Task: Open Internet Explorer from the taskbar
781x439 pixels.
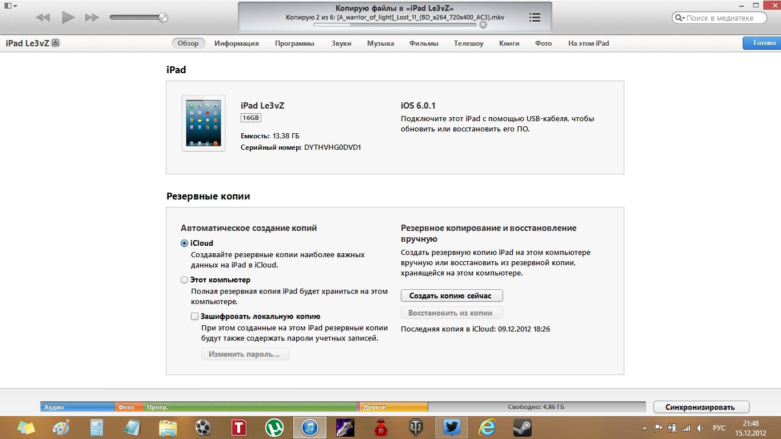Action: point(487,428)
